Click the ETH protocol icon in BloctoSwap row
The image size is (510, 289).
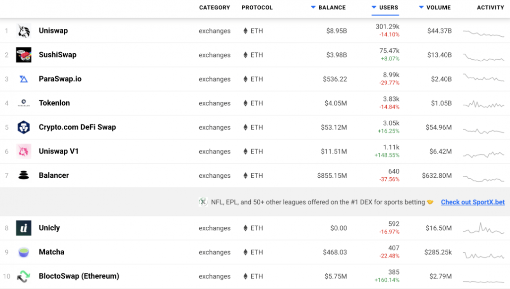[x=246, y=276]
